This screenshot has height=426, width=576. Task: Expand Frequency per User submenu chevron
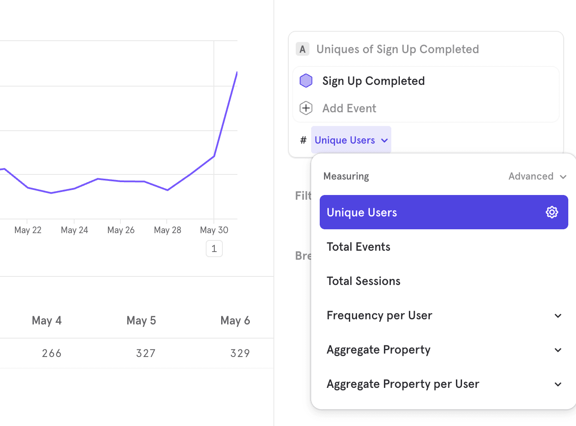[558, 316]
